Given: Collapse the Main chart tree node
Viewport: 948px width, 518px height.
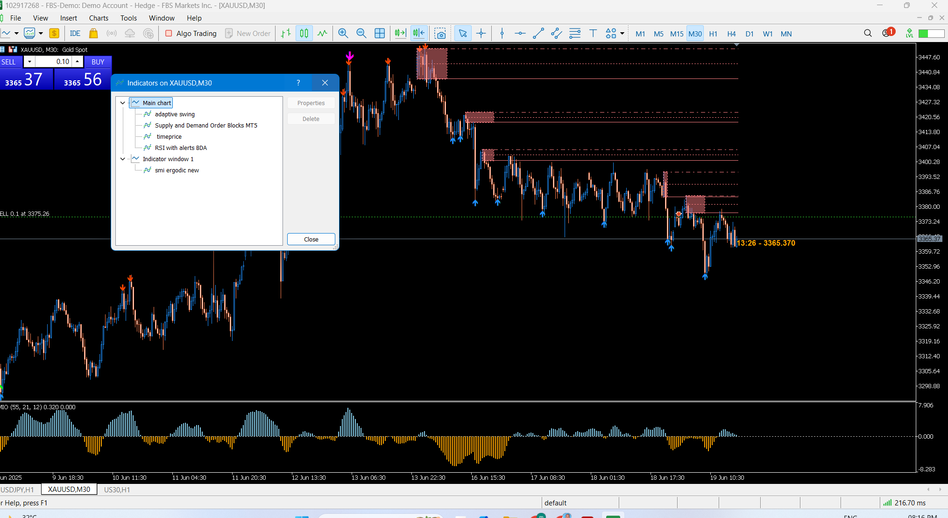Looking at the screenshot, I should click(x=123, y=103).
